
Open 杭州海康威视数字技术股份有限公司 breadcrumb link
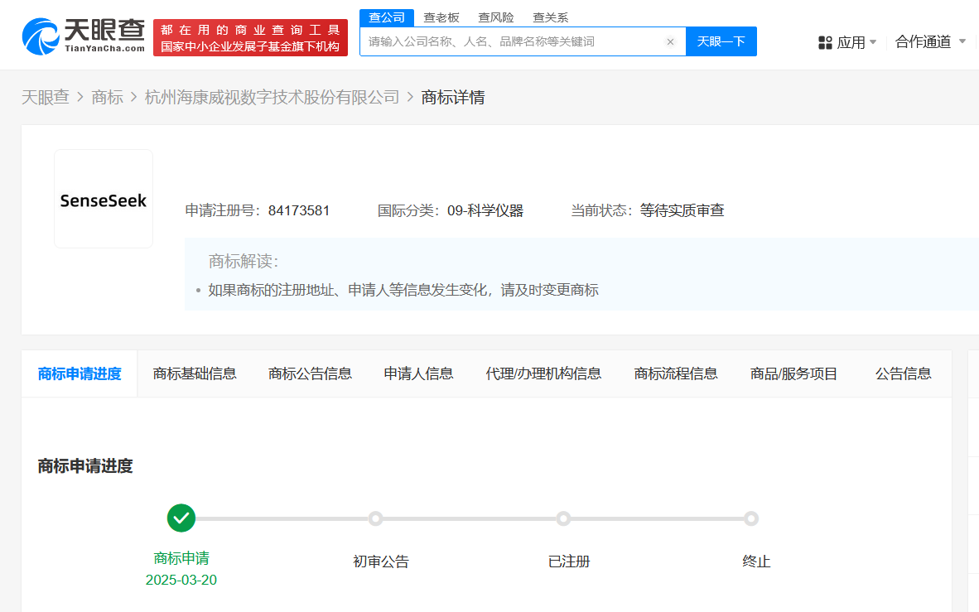point(272,98)
